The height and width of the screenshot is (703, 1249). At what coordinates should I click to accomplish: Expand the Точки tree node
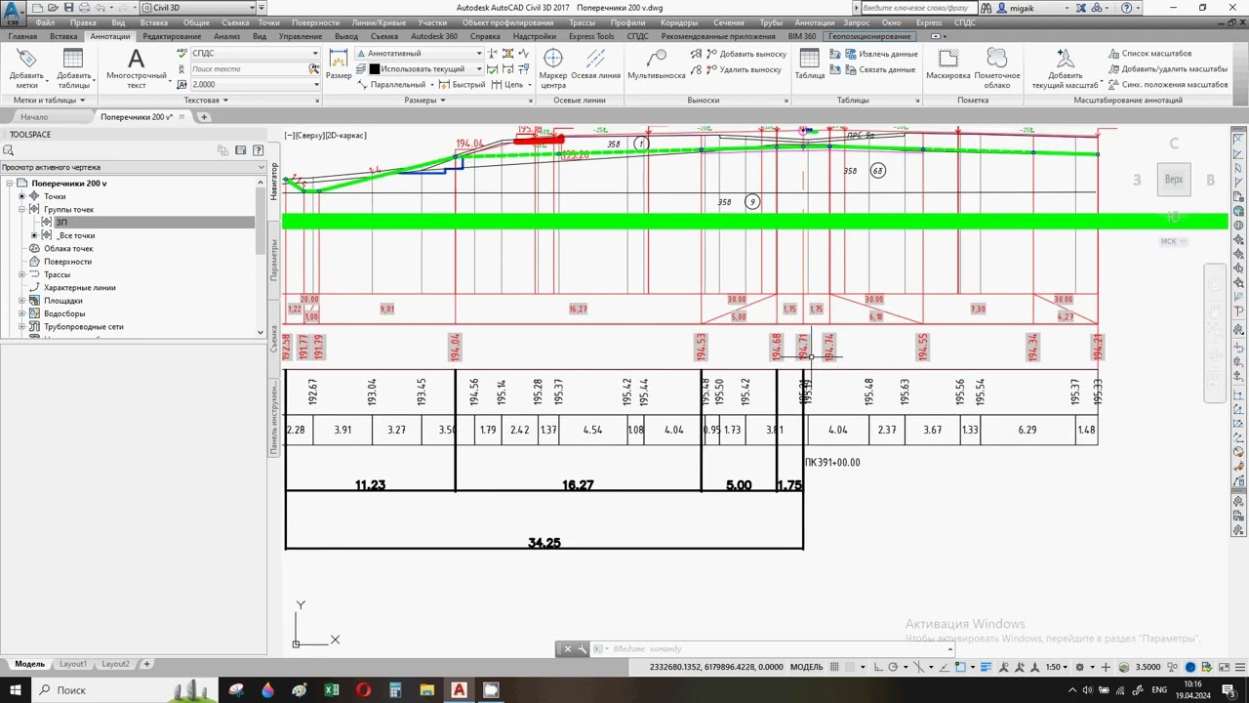pyautogui.click(x=21, y=196)
